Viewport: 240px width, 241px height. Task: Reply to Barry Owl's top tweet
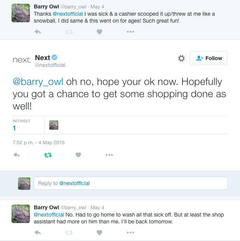pyautogui.click(x=38, y=32)
